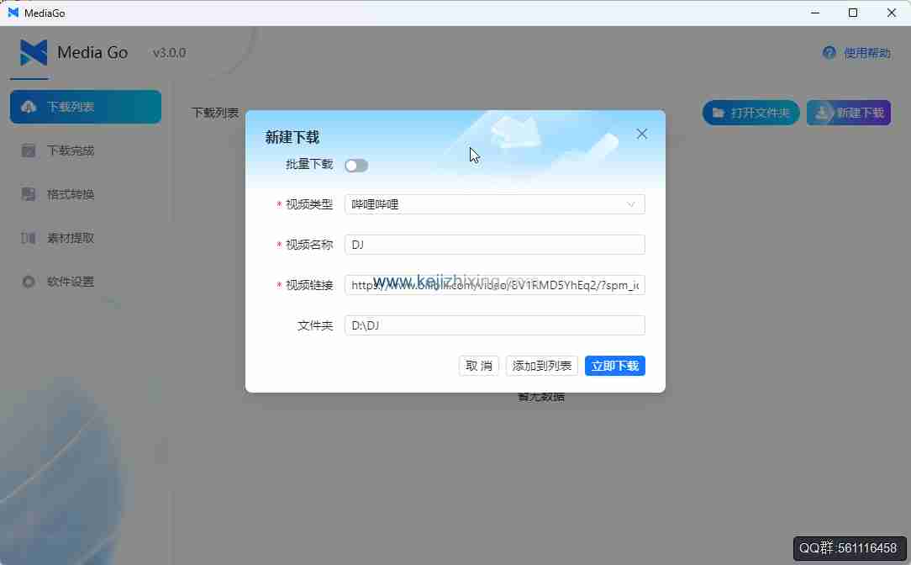The image size is (911, 565).
Task: Click the MediaGo title bar app icon
Action: tap(11, 13)
